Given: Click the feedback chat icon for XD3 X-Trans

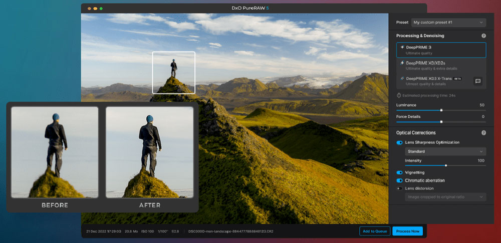Looking at the screenshot, I should [477, 81].
